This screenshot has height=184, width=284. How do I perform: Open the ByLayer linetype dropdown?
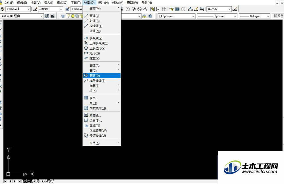click(x=217, y=16)
